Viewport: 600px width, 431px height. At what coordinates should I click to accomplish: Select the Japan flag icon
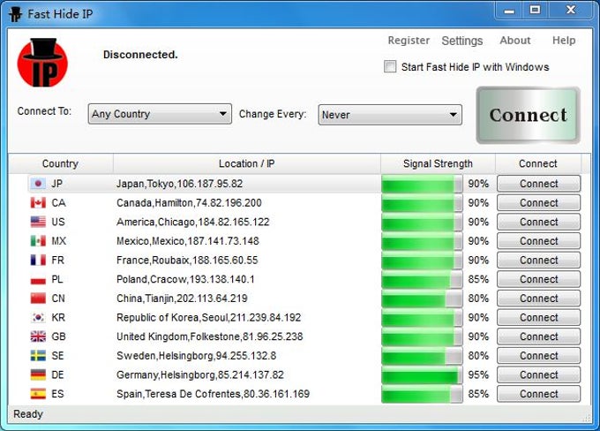(38, 184)
